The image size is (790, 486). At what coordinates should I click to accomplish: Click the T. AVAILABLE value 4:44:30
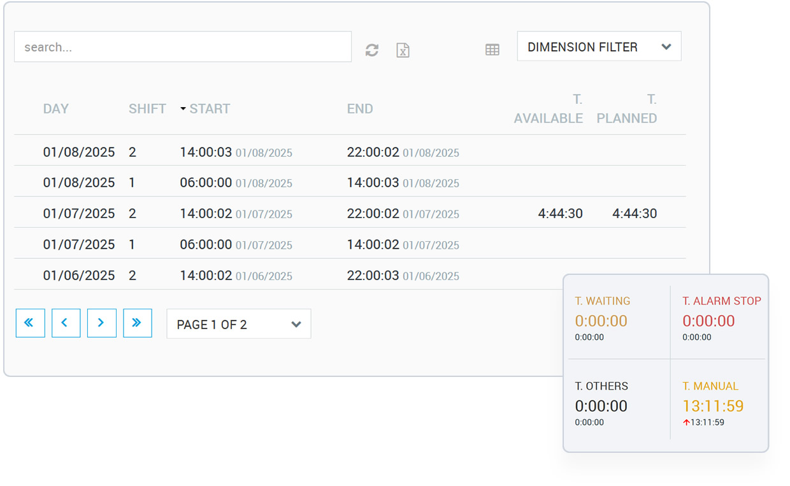tap(561, 214)
